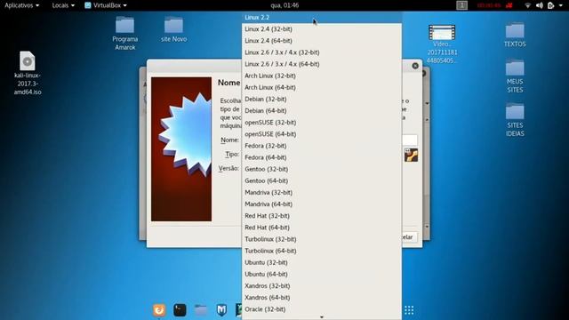Viewport: 569px width, 320px height.
Task: Launch the orange Firefox dock icon
Action: [x=159, y=310]
